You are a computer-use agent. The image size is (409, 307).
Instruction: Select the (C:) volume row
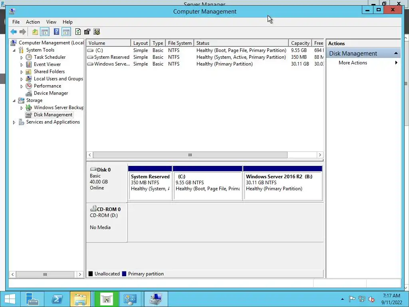click(x=205, y=50)
